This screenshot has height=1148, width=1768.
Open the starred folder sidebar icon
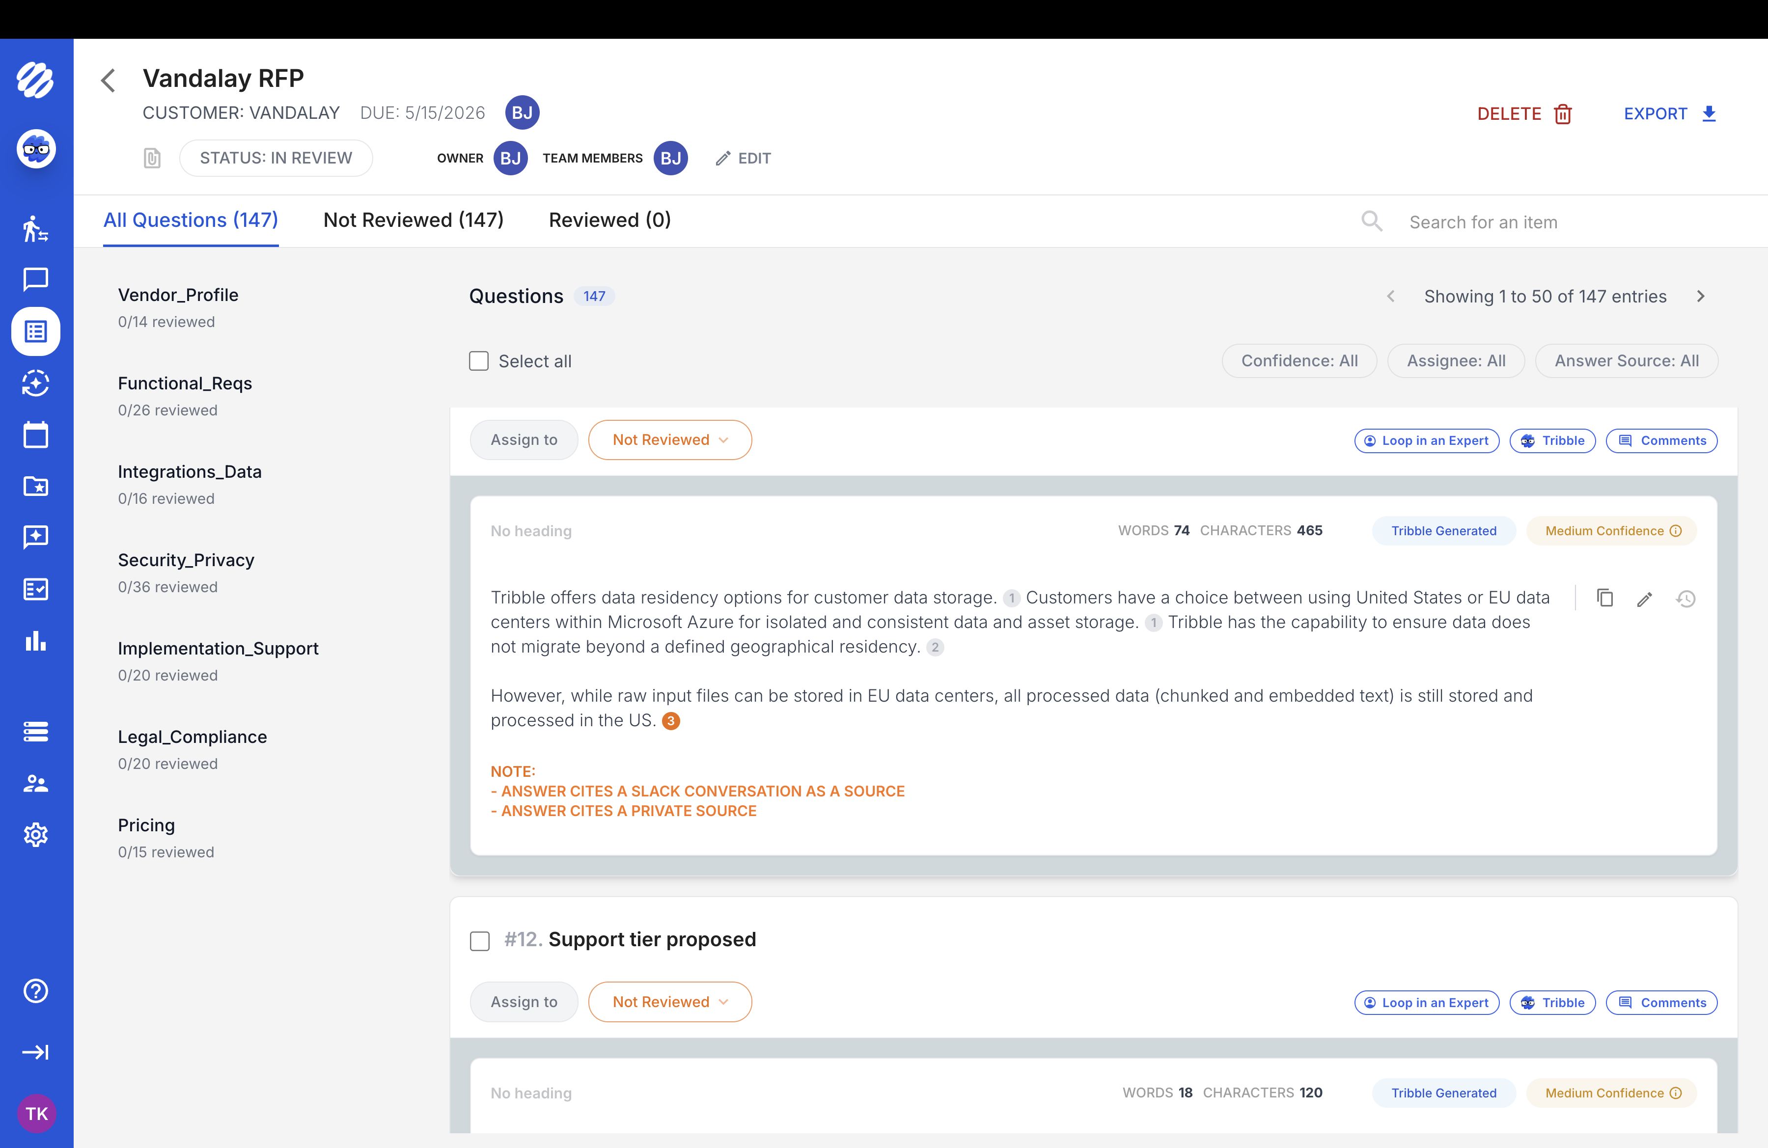click(x=36, y=487)
